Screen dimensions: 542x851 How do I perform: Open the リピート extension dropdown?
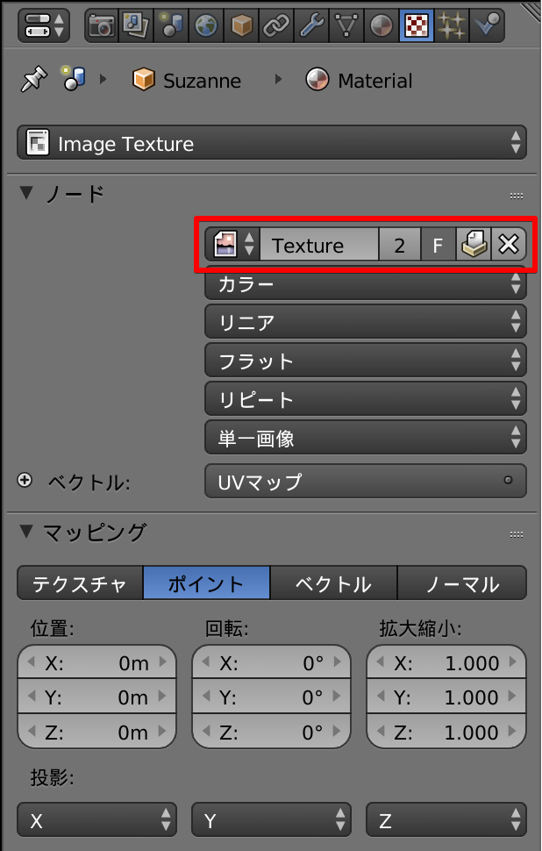pos(365,399)
